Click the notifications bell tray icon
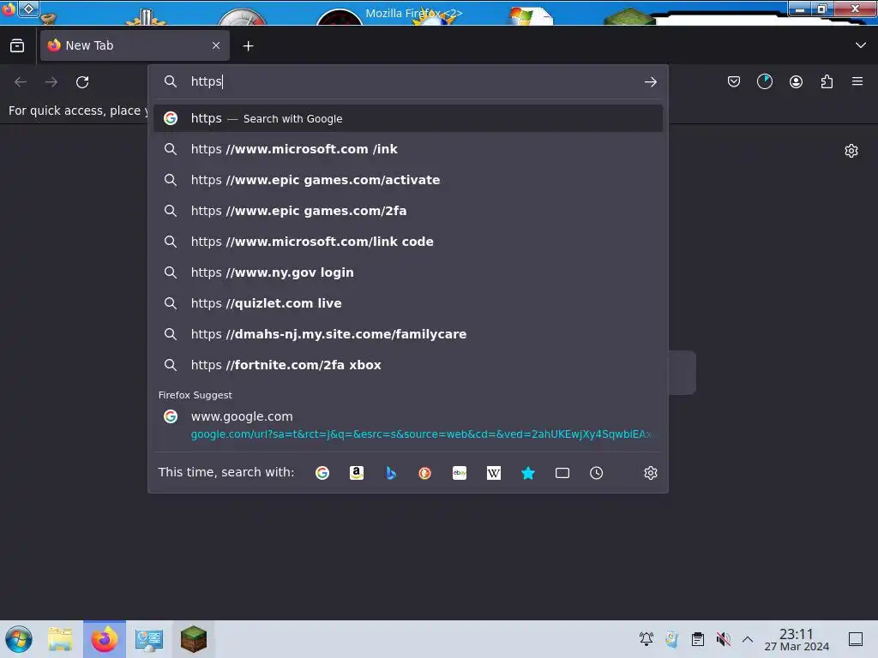This screenshot has height=658, width=878. (646, 638)
